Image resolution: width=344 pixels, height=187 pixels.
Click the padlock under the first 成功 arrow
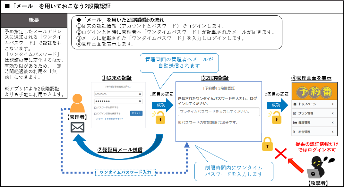pos(160,118)
